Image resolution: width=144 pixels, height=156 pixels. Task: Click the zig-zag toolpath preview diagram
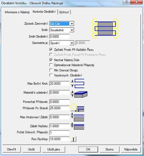[x=105, y=29]
